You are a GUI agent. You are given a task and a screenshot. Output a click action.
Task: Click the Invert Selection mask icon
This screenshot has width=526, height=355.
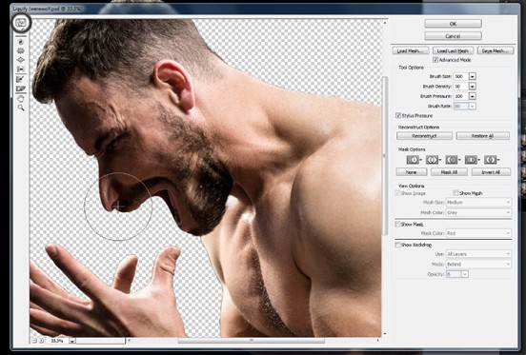click(490, 160)
